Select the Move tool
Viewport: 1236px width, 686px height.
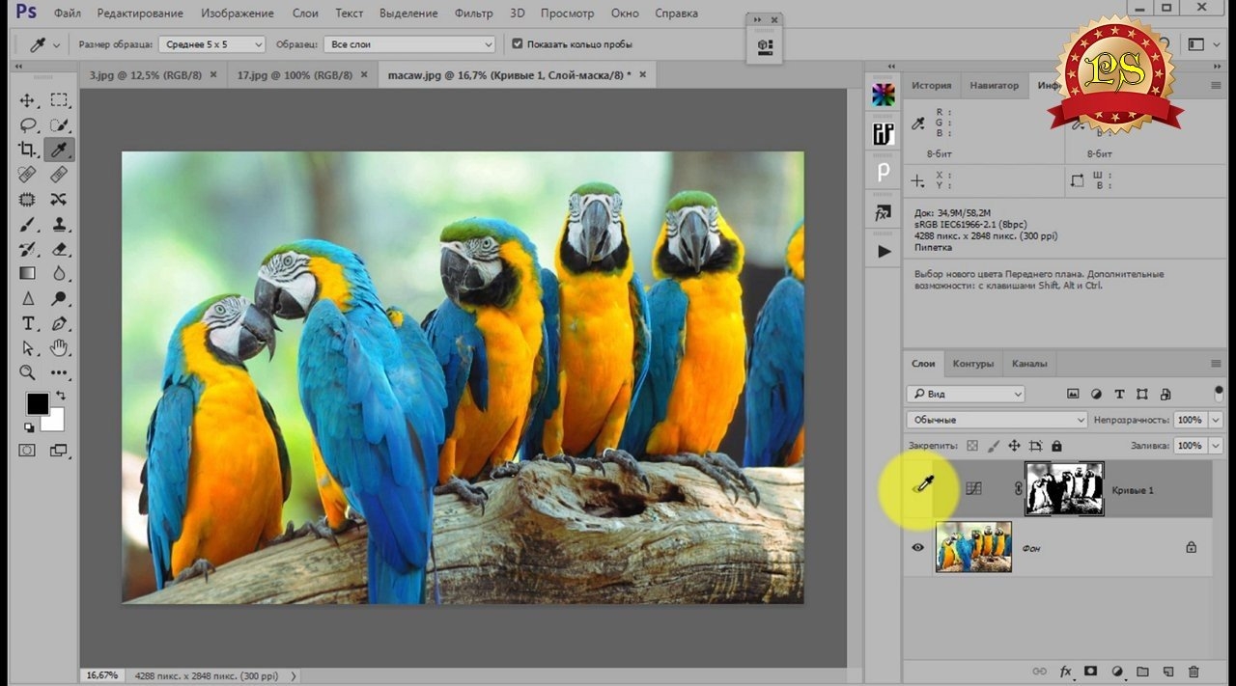tap(27, 100)
